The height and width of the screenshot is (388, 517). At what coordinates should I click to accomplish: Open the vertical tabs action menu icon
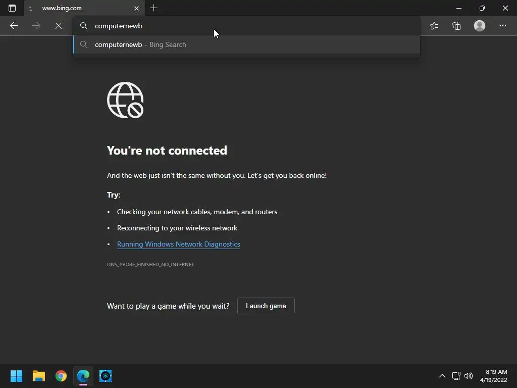click(x=12, y=8)
